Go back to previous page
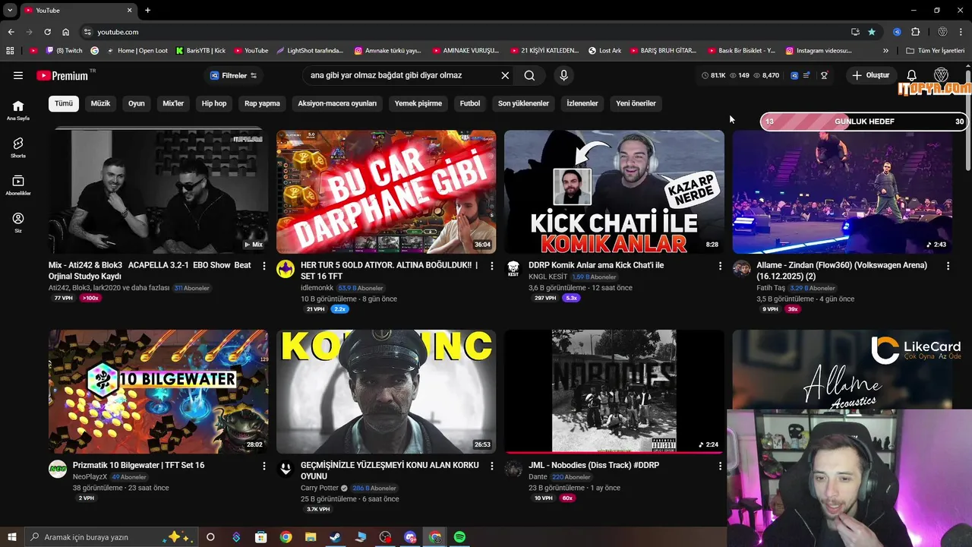 click(11, 32)
